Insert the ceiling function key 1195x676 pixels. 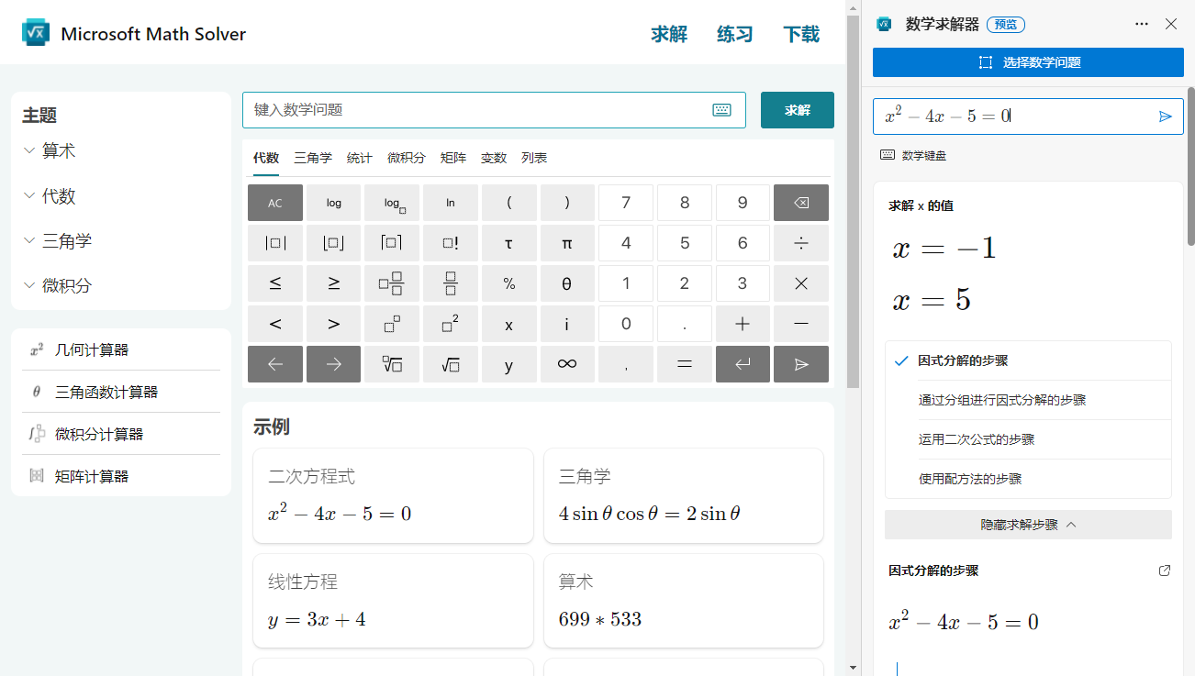tap(392, 243)
